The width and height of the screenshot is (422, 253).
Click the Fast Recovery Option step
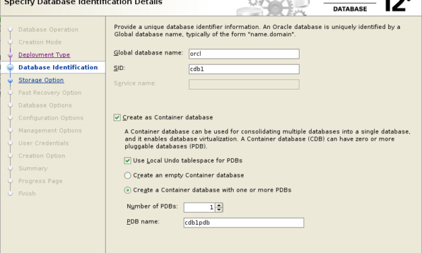50,93
